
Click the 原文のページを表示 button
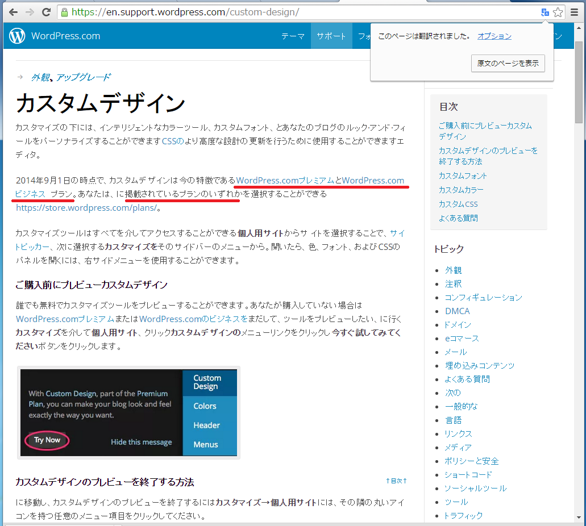[x=508, y=63]
